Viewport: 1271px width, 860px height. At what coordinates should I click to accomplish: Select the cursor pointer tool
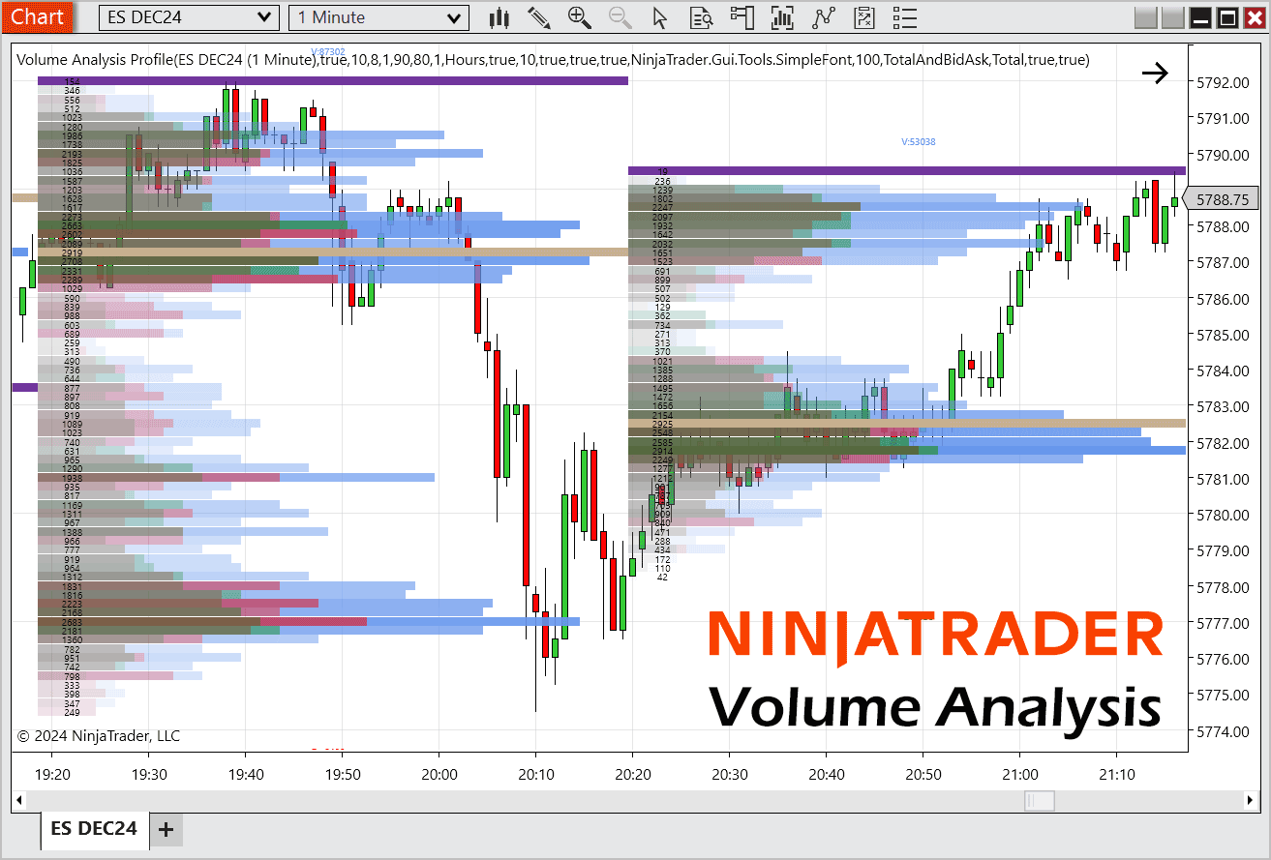tap(660, 17)
